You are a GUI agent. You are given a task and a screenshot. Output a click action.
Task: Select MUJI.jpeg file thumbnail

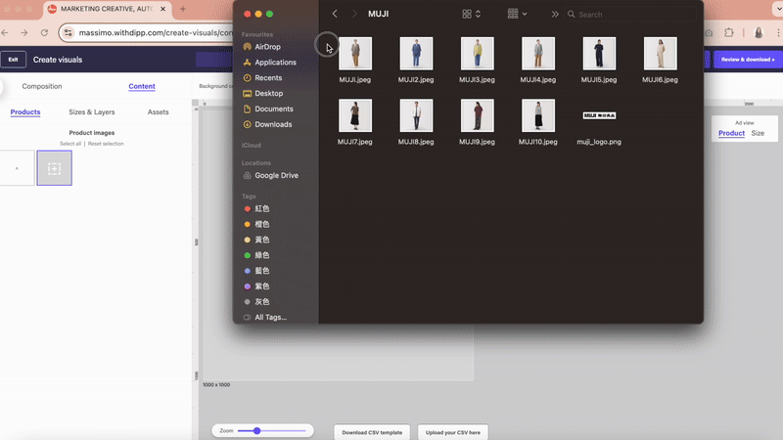tap(355, 54)
